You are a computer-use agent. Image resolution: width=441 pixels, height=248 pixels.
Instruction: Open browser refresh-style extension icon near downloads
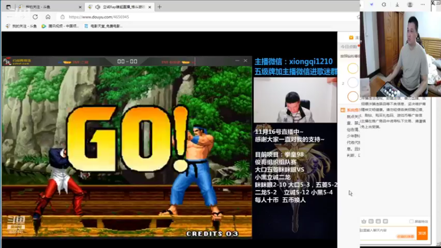[384, 4]
